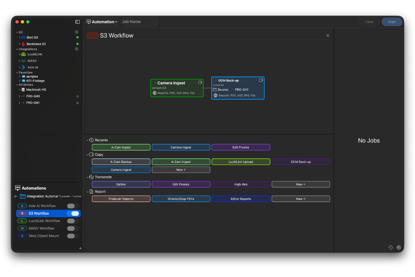Click the Job Name input field
415x277 pixels.
(139, 22)
